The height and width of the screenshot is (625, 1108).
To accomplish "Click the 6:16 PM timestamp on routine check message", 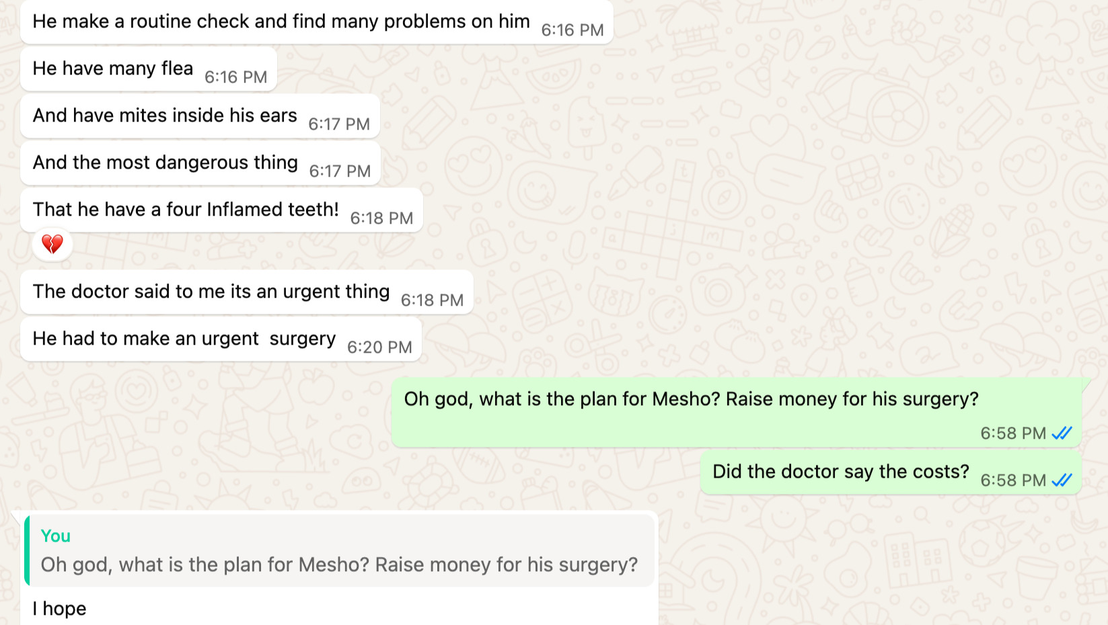I will tap(573, 30).
